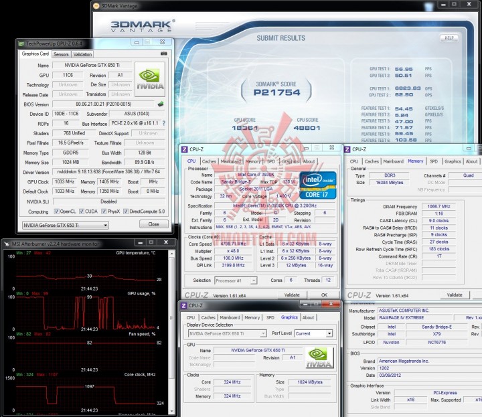Click the DRAM Frequency 1066.7 MHz value
This screenshot has width=482, height=417.
click(x=438, y=207)
